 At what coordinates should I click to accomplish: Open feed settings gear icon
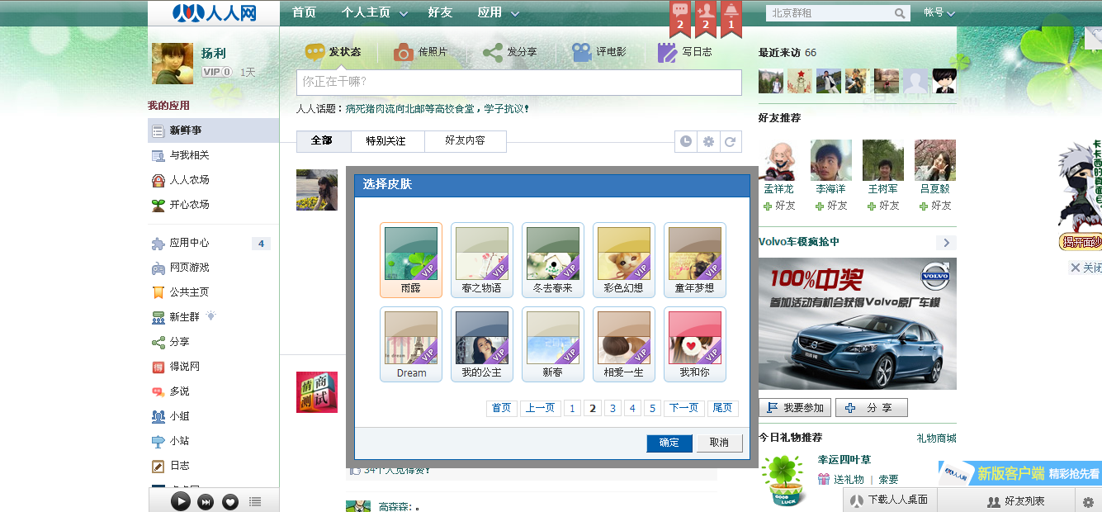[x=708, y=141]
